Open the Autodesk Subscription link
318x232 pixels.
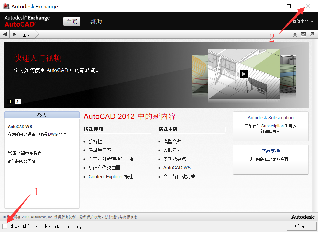click(270, 118)
